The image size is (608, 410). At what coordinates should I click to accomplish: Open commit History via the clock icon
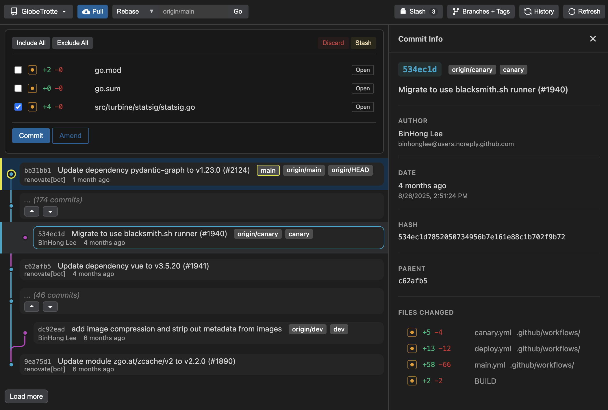528,12
